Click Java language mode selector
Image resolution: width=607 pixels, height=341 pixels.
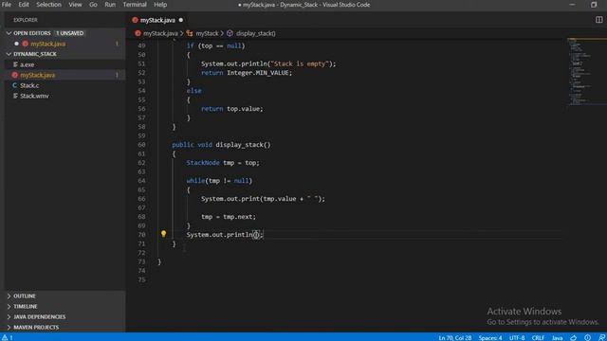point(557,337)
